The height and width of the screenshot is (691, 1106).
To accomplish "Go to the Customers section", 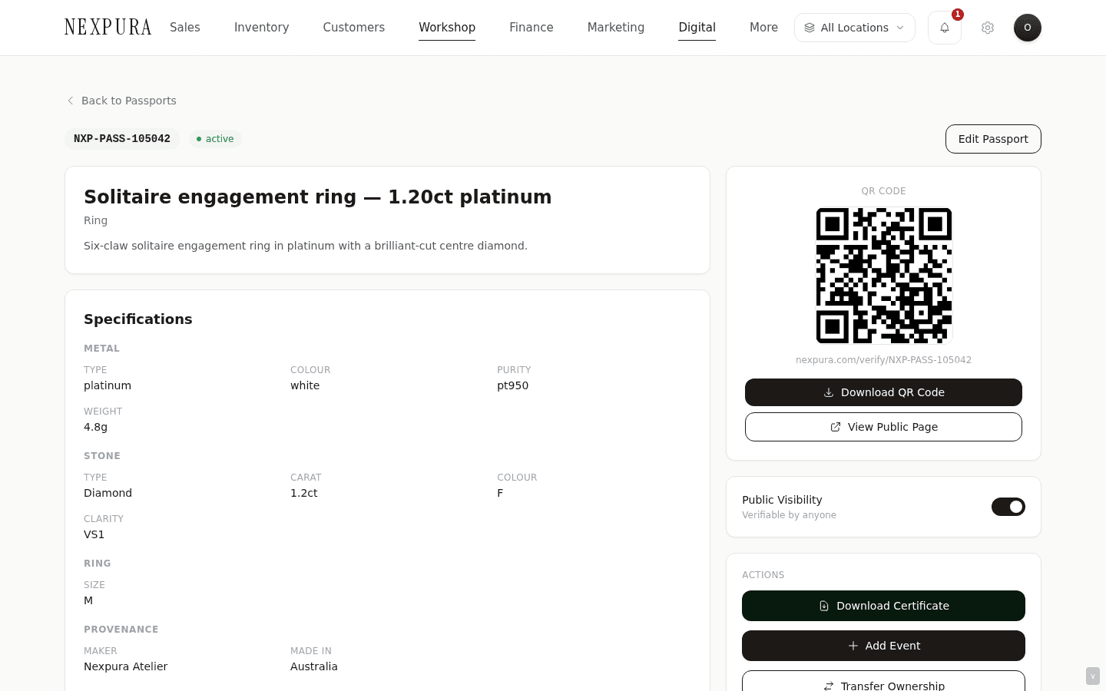I will click(x=354, y=28).
